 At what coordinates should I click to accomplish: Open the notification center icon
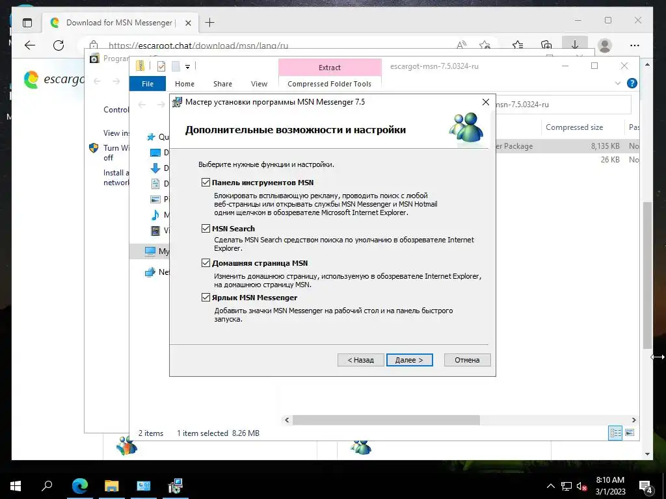point(646,487)
